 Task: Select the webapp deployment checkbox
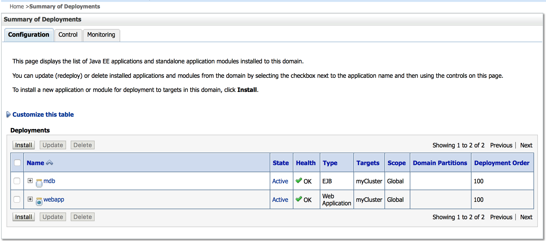click(17, 199)
